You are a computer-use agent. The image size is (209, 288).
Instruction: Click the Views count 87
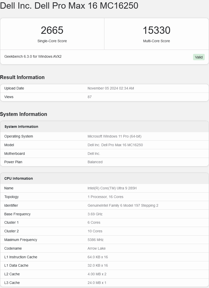[x=90, y=97]
